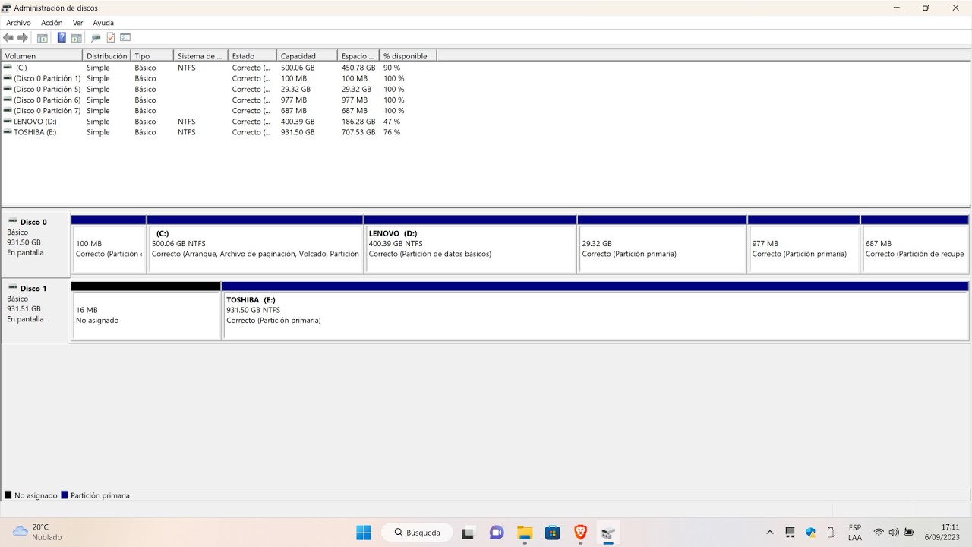Select the 687 MB recovery partition block
This screenshot has width=972, height=547.
[915, 245]
